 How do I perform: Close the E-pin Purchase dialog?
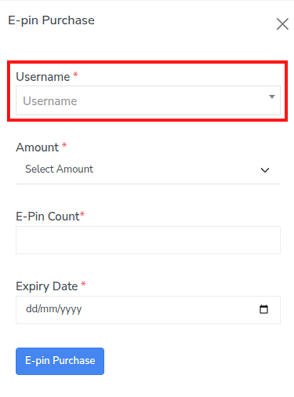(282, 24)
